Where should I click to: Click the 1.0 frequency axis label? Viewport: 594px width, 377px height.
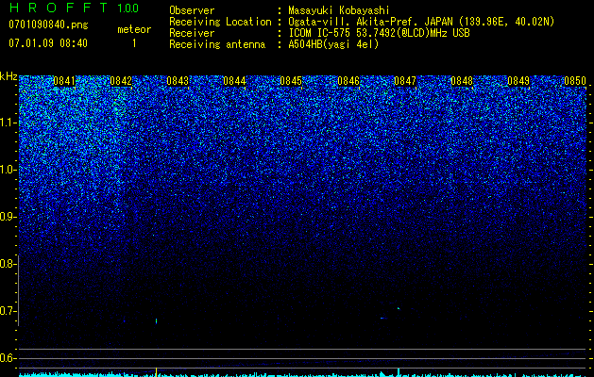(x=8, y=170)
